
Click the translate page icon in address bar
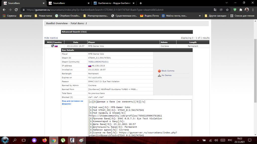tap(215, 10)
